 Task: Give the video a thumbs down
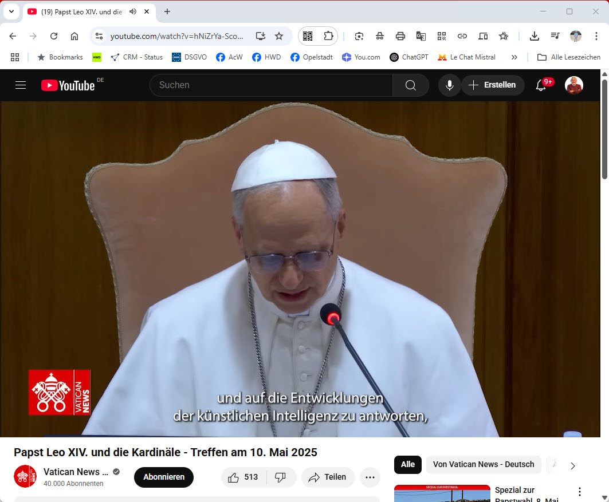click(280, 477)
